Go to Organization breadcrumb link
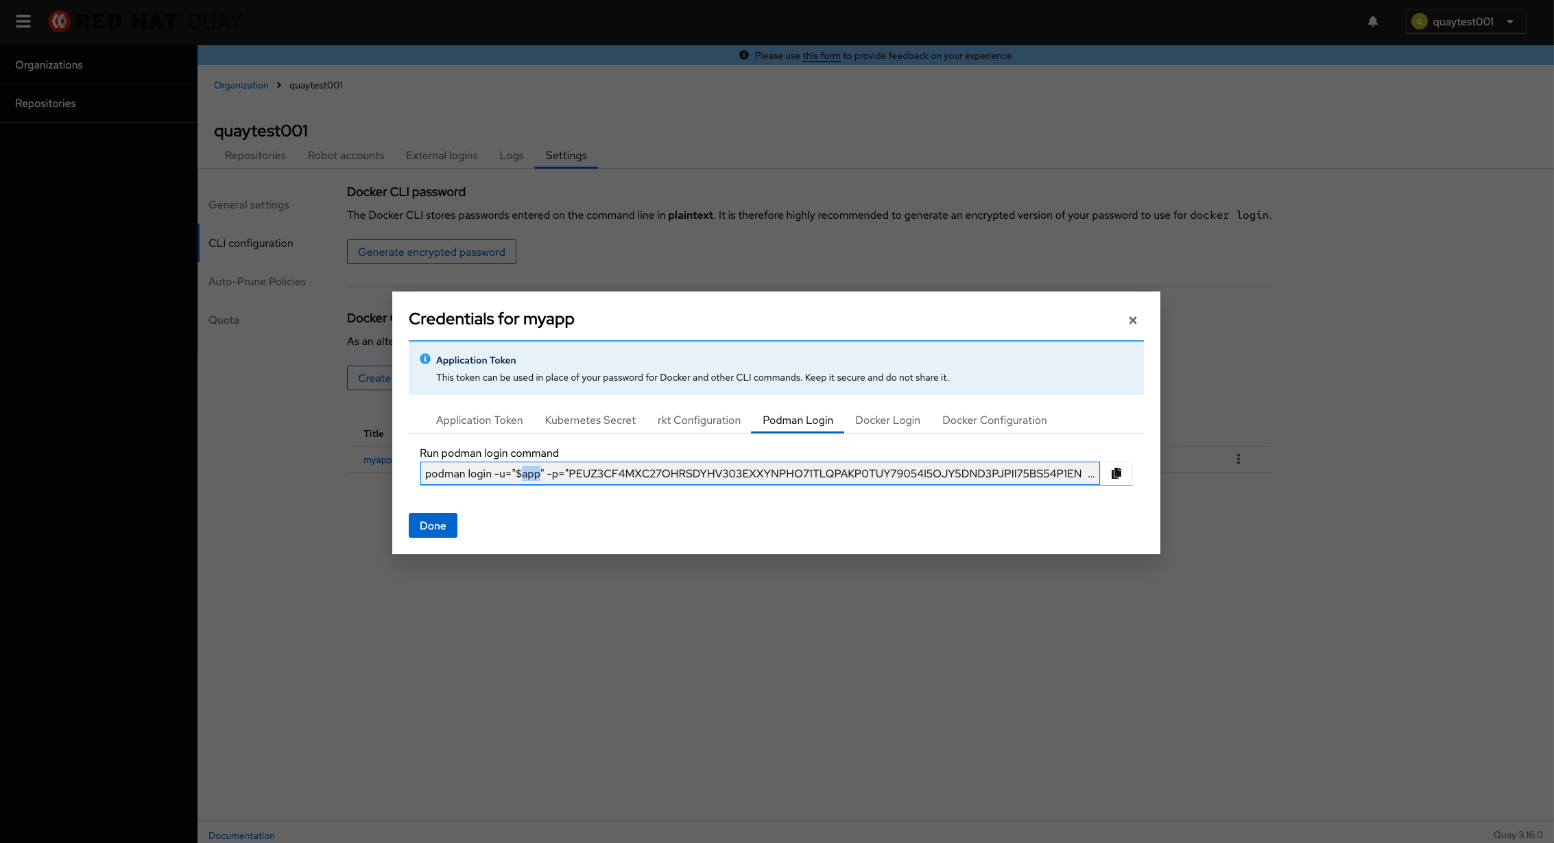This screenshot has width=1554, height=843. pyautogui.click(x=241, y=85)
